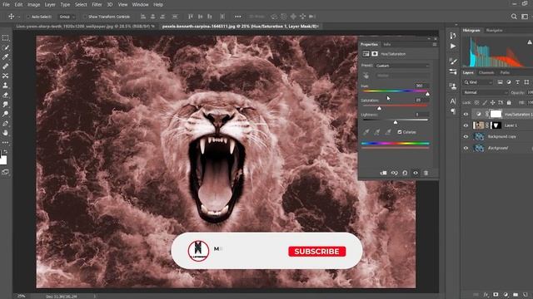Open the collapsed Paragraph panel icon
The image size is (533, 299).
pyautogui.click(x=453, y=111)
